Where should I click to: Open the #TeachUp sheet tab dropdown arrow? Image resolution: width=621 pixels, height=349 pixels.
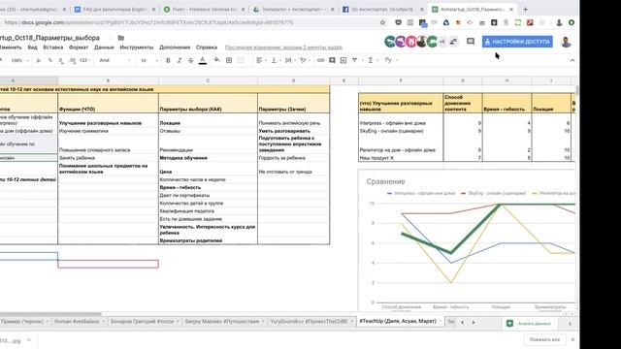click(440, 321)
